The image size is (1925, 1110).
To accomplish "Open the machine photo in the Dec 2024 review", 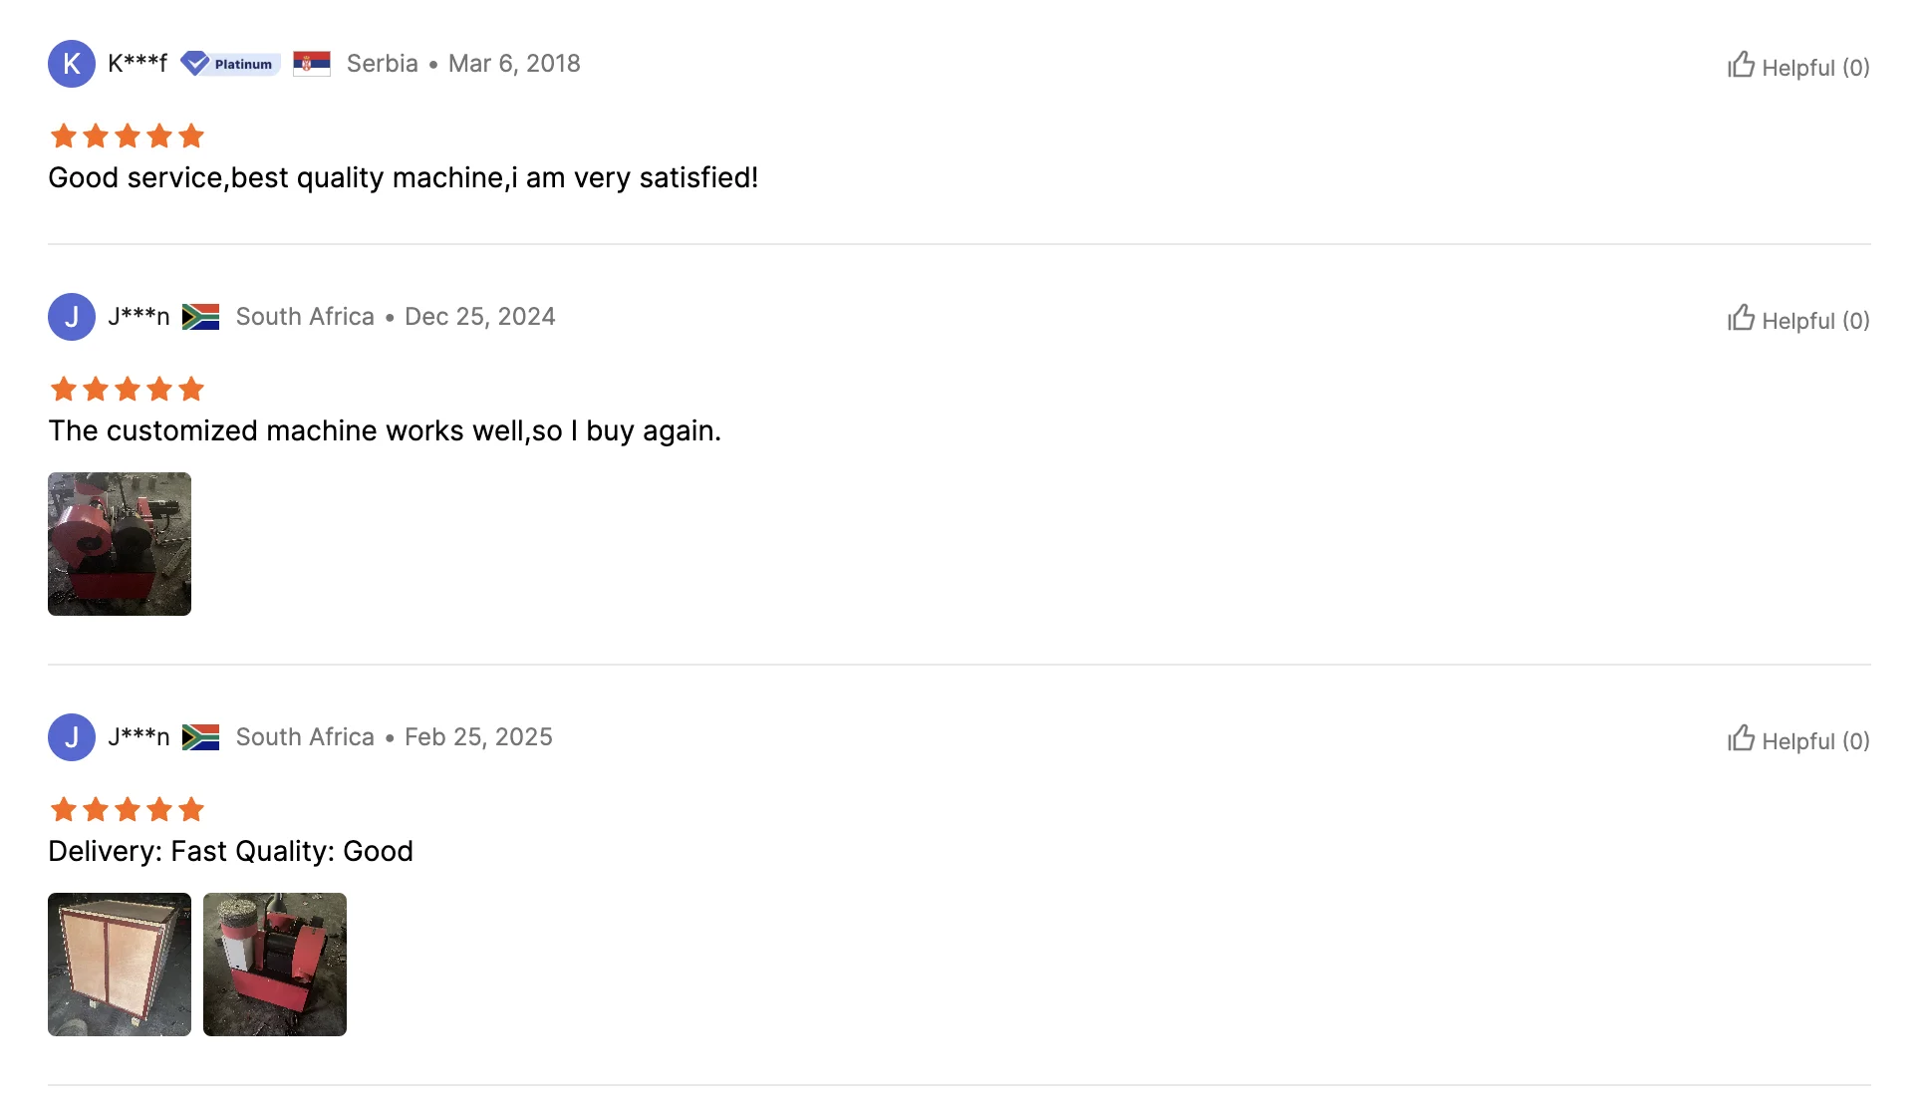I will click(120, 544).
